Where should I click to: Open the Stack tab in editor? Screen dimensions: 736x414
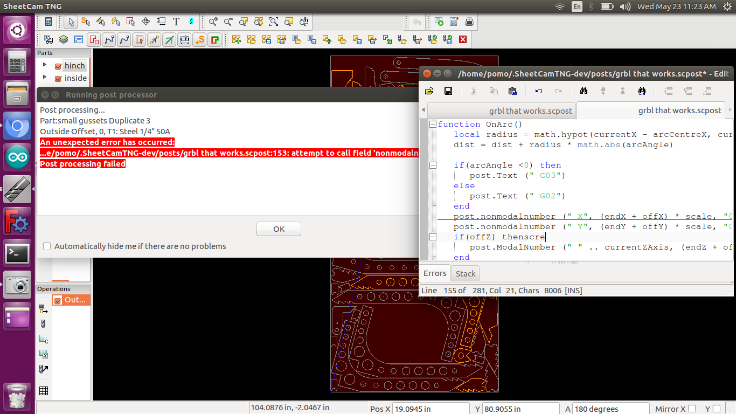click(x=466, y=274)
